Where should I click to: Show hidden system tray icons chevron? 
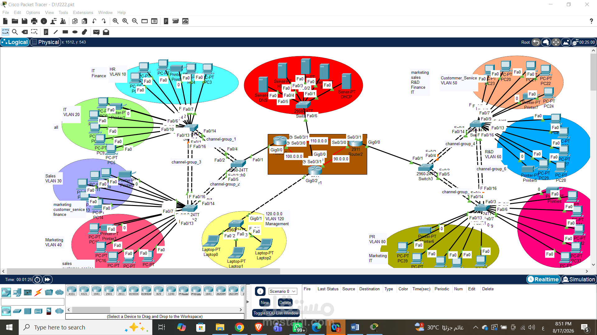(476, 327)
